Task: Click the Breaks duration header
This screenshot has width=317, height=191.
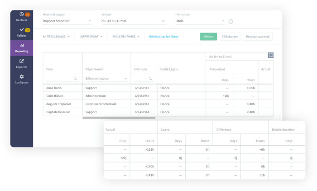Action: [283, 129]
